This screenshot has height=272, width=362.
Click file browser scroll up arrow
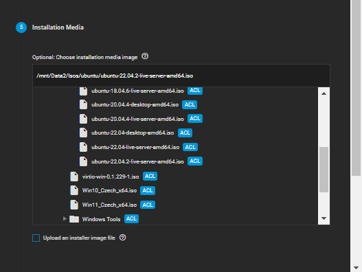[x=324, y=93]
